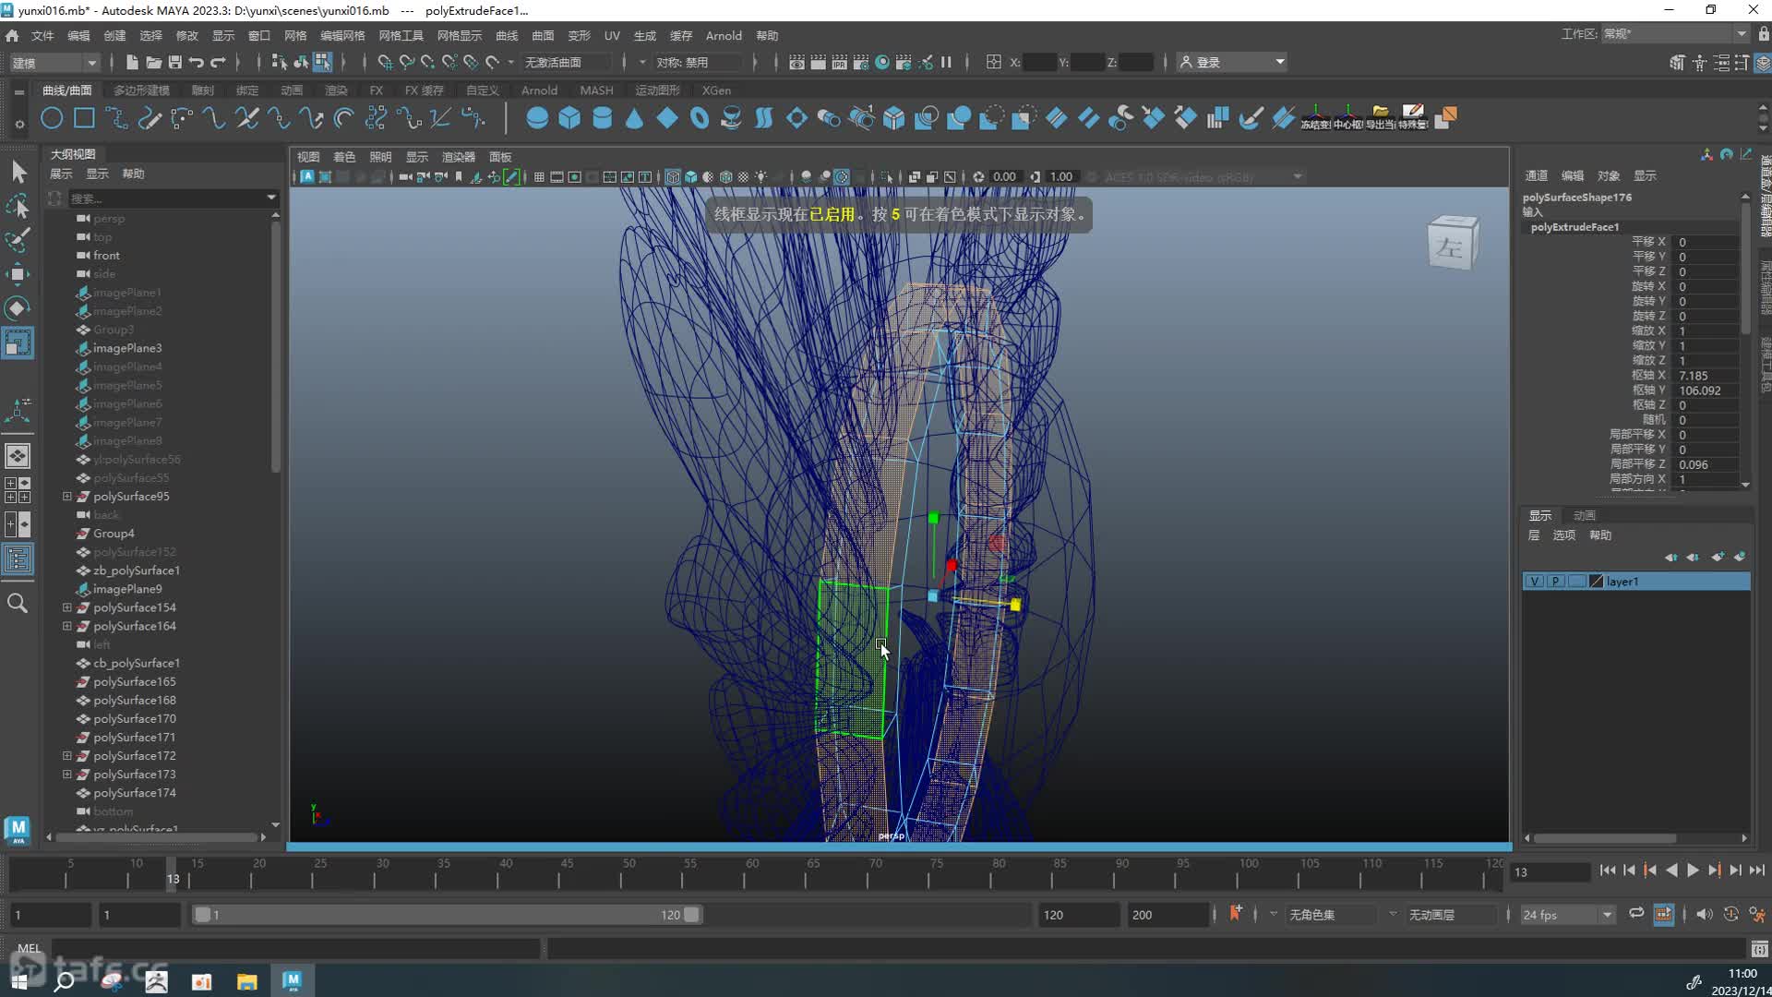This screenshot has width=1772, height=997.
Task: Switch to the 动画 tab in layer editor
Action: tap(1585, 515)
